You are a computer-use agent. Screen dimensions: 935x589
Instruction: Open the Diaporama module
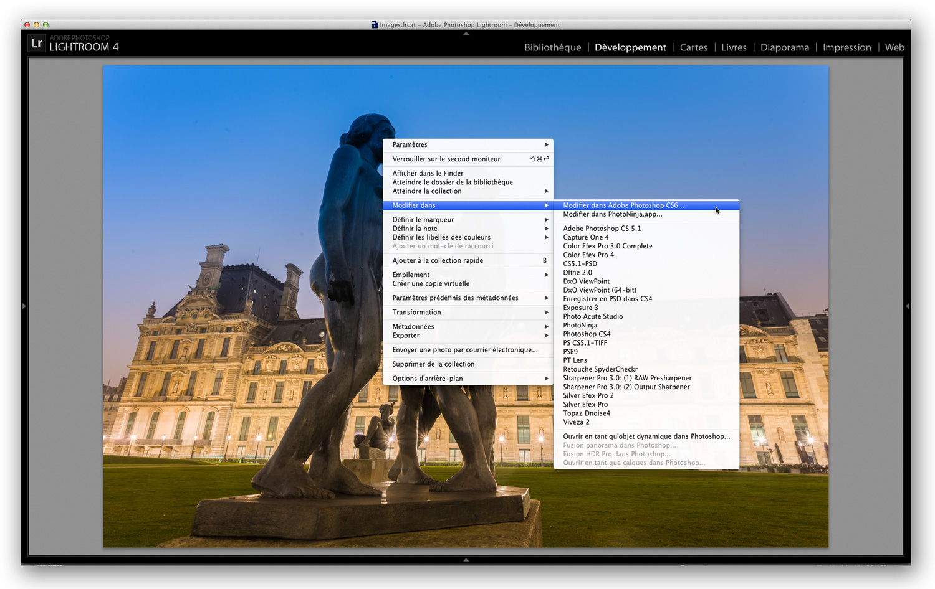tap(785, 47)
